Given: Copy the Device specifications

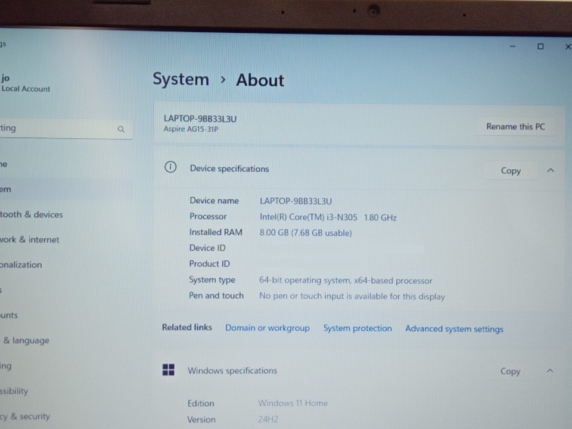Looking at the screenshot, I should pos(511,171).
